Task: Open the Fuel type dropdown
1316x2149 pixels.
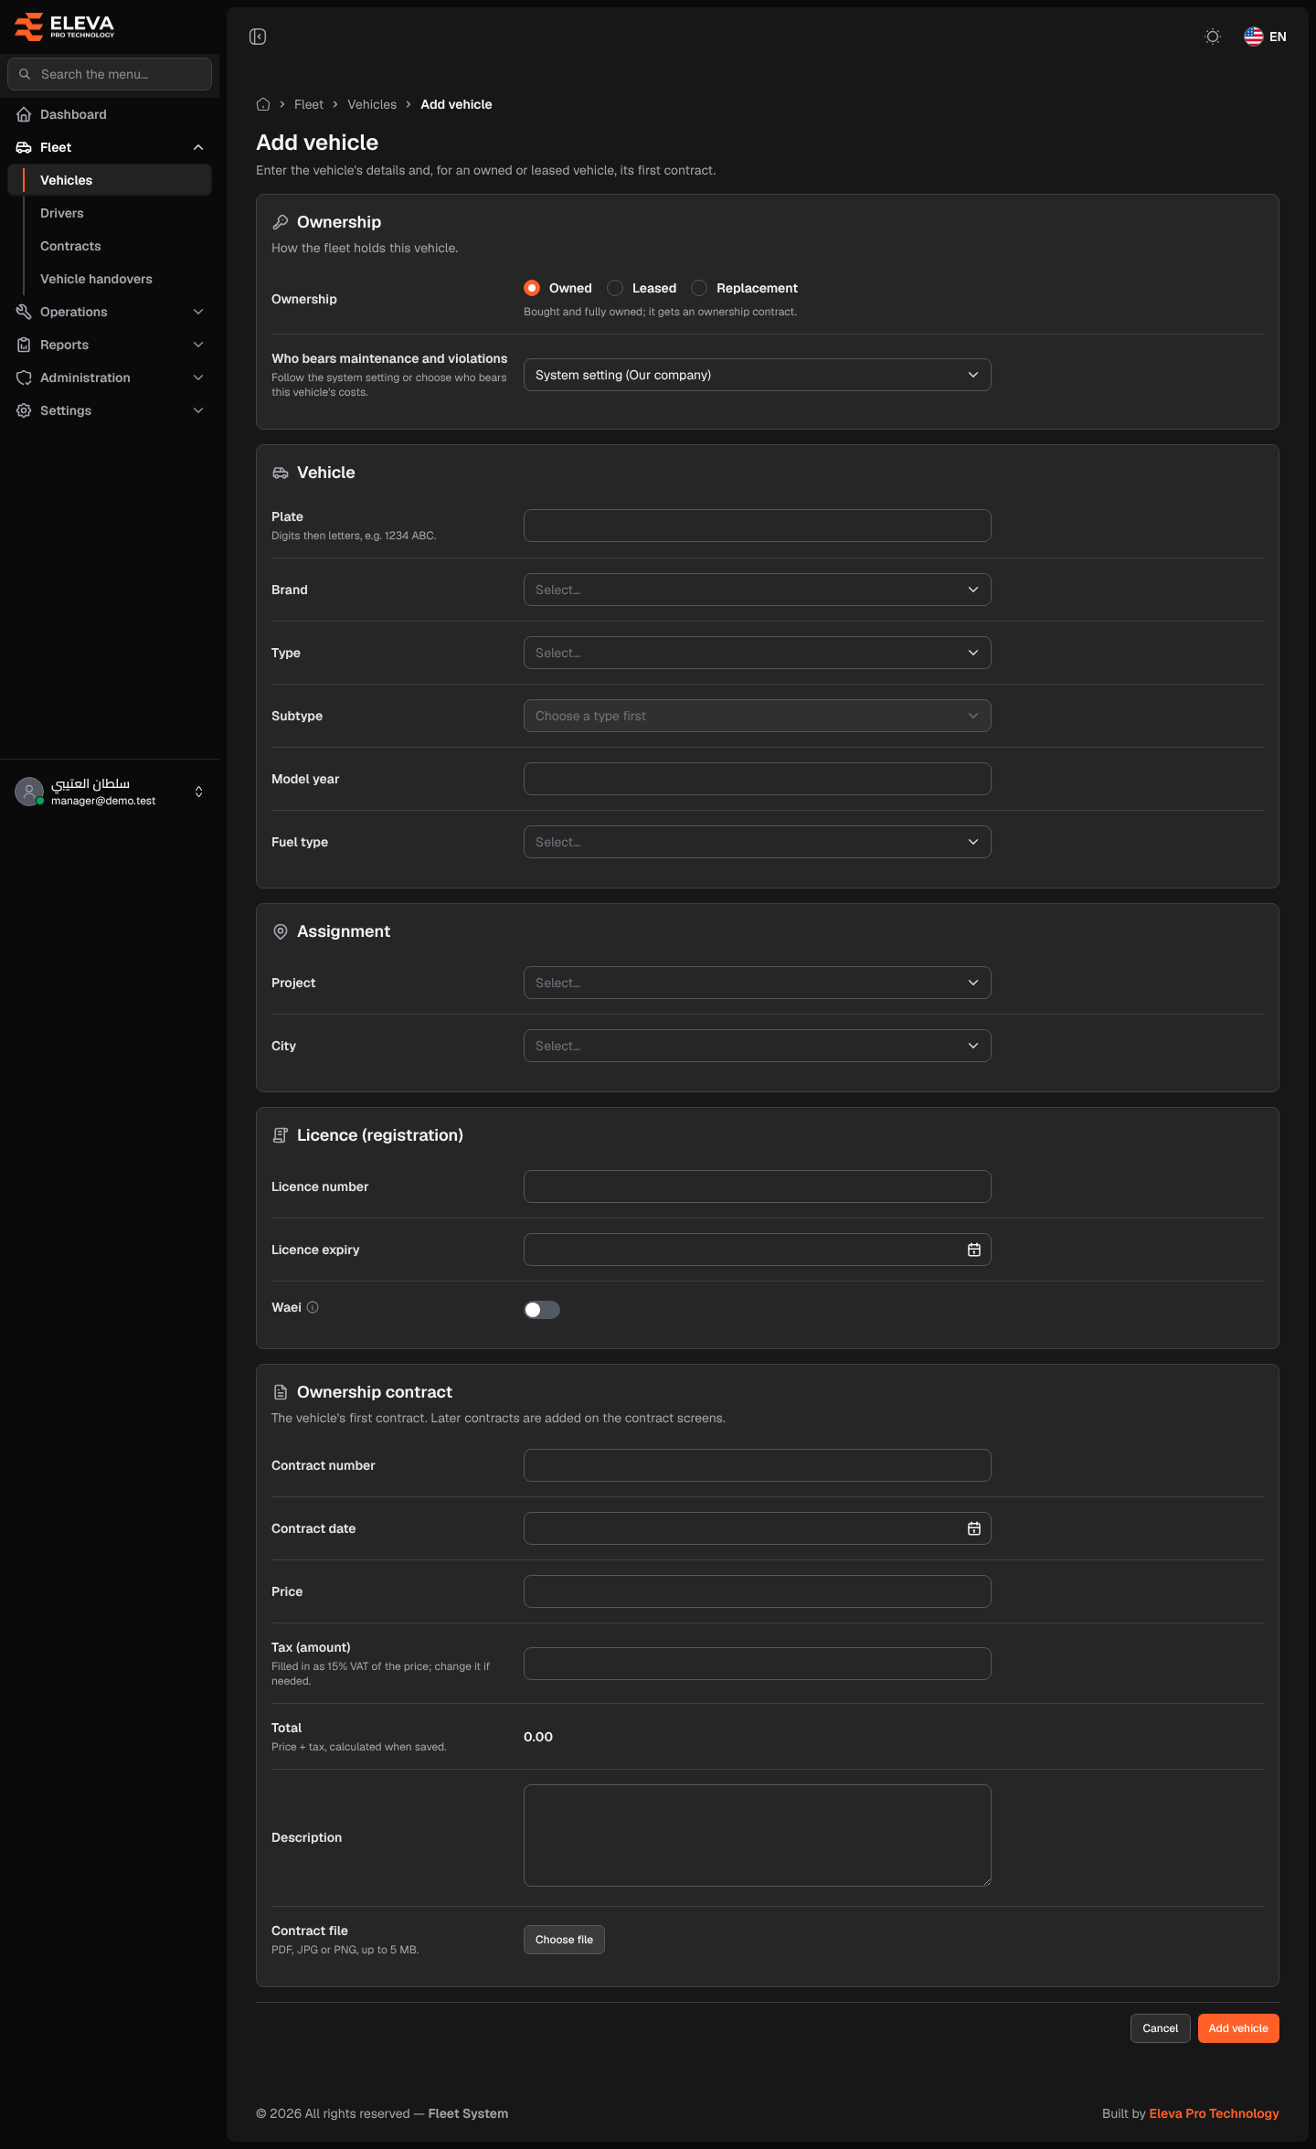Action: [x=758, y=842]
